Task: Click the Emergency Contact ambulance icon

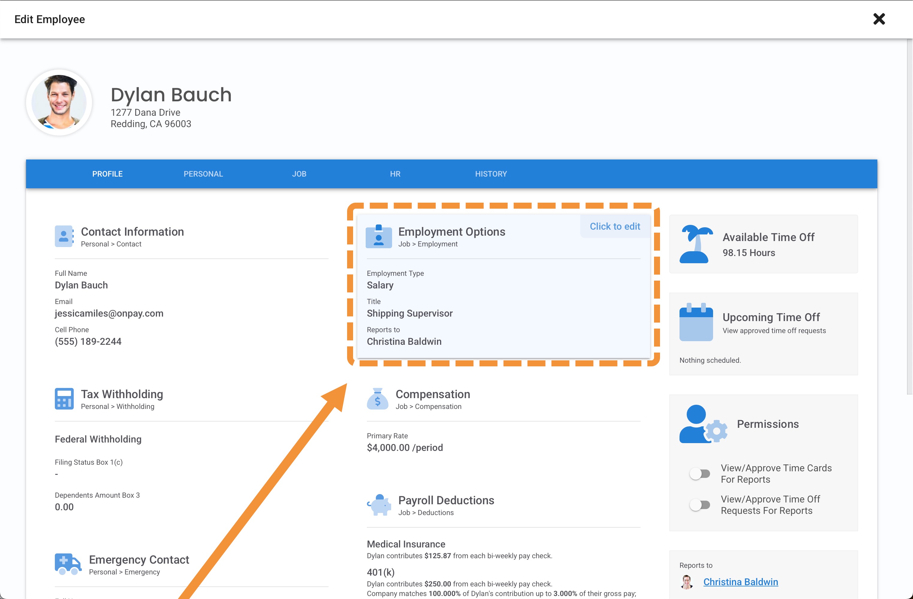Action: 68,564
